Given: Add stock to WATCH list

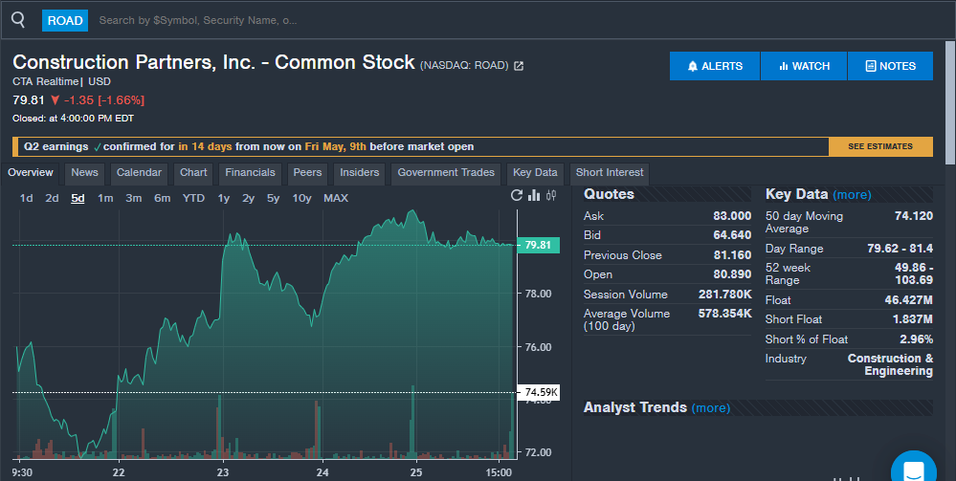Looking at the screenshot, I should pos(804,66).
